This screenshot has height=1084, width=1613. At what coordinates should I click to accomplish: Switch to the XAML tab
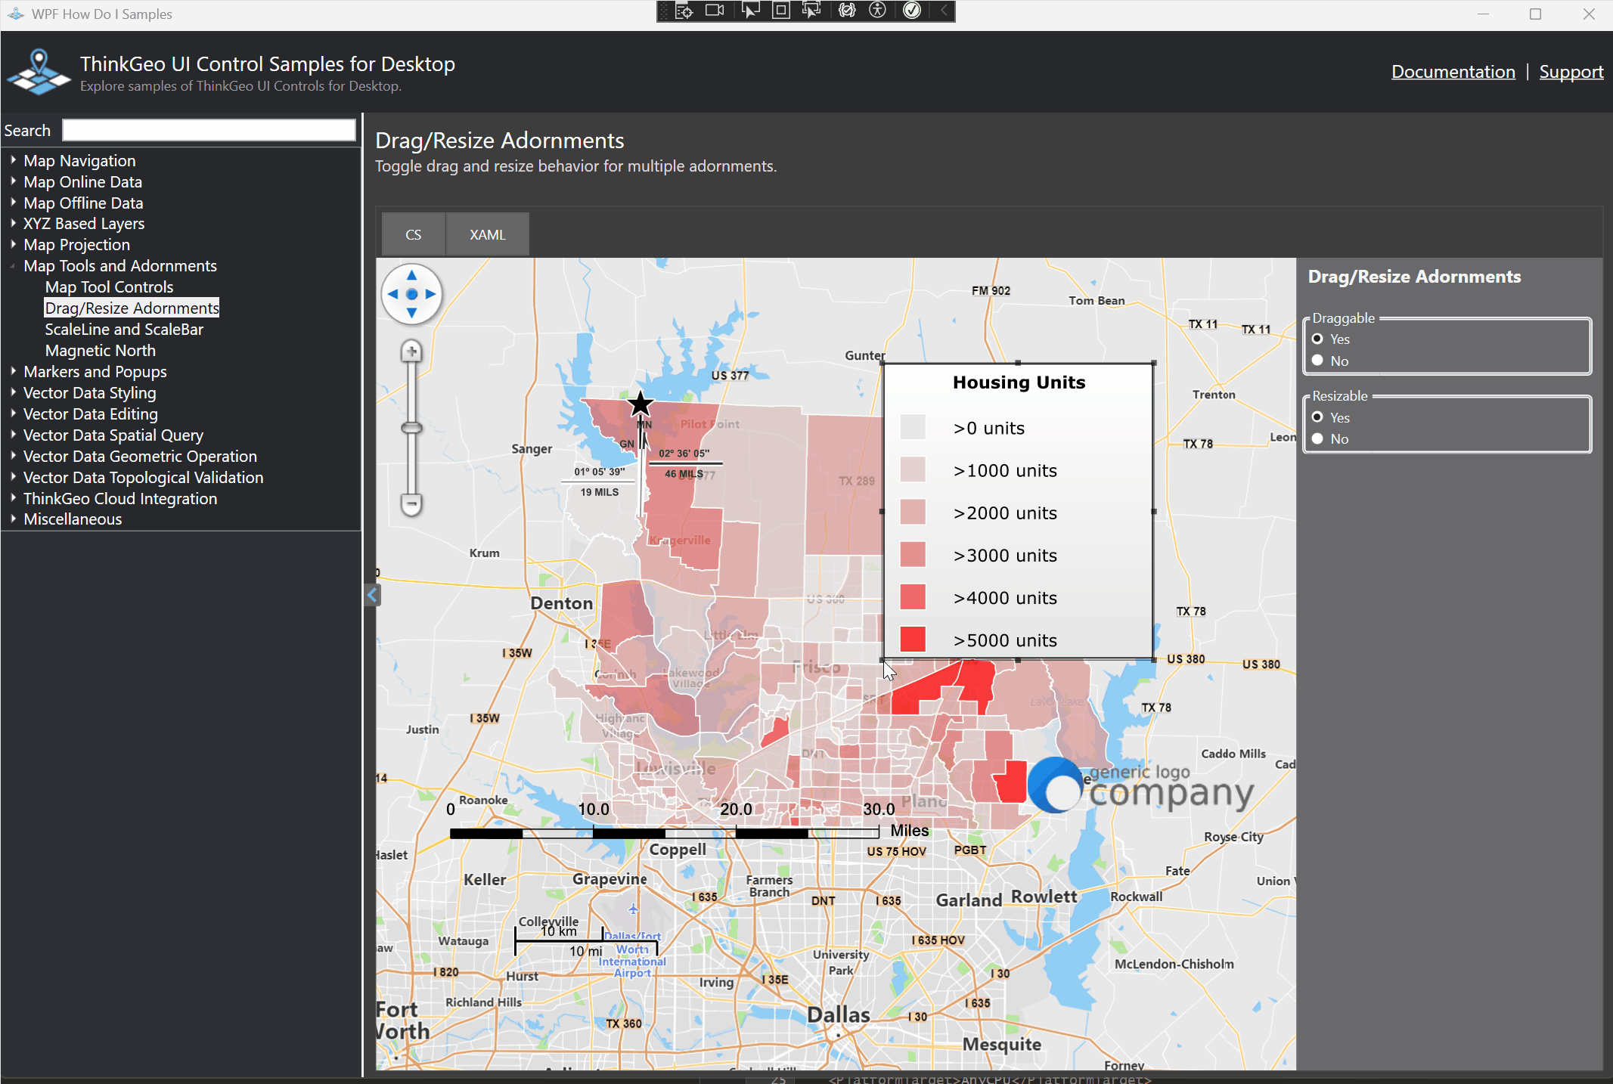(x=487, y=235)
